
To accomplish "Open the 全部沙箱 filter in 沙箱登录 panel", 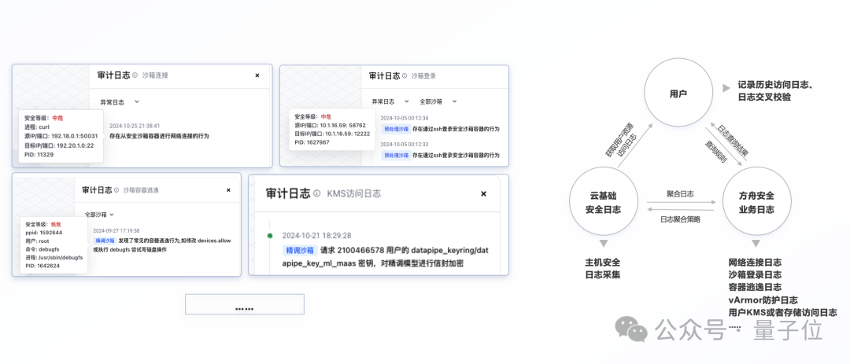I will (438, 101).
